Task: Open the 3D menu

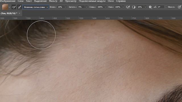Action: [x=61, y=1]
